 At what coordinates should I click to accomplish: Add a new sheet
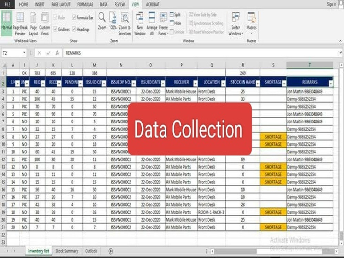(x=111, y=251)
